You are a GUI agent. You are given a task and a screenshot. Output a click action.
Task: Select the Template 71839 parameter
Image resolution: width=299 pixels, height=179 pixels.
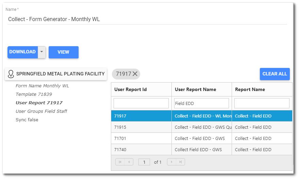[x=34, y=94]
